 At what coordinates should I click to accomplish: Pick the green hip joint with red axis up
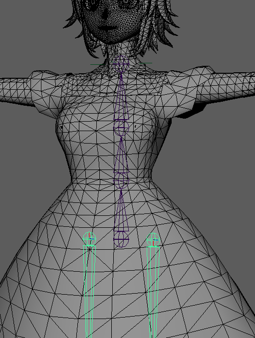(89, 239)
